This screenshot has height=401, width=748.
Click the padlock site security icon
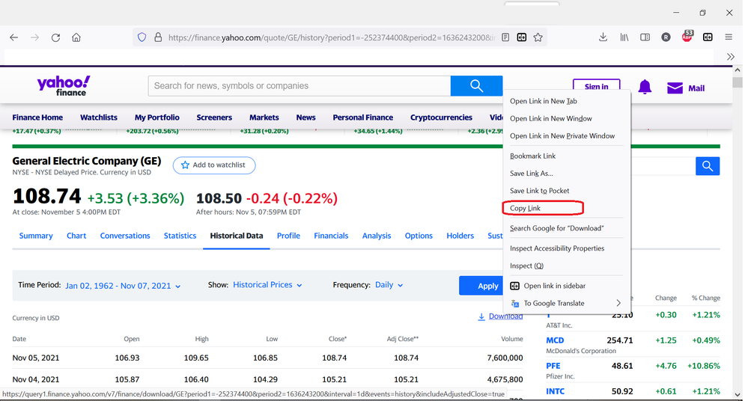point(158,37)
